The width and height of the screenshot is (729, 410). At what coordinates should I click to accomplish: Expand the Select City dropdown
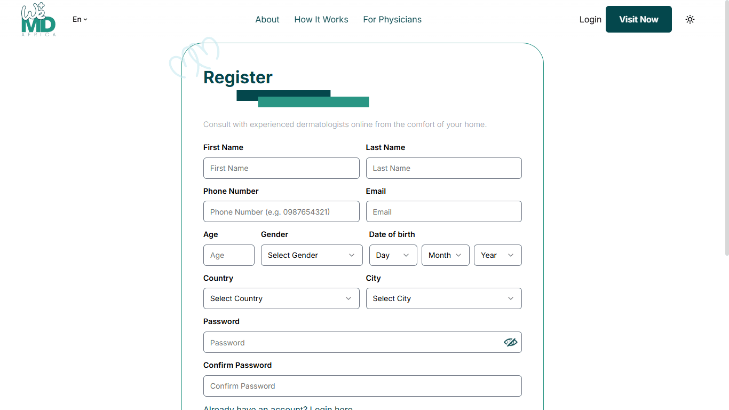[x=443, y=298]
